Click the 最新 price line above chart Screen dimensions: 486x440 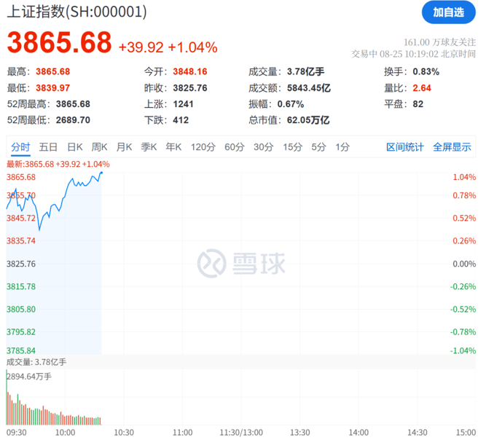(58, 164)
